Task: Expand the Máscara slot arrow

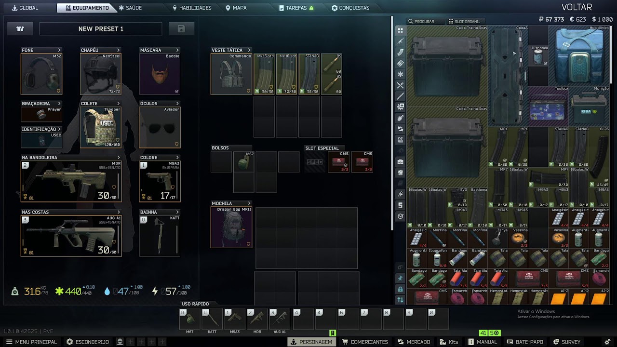Action: tap(177, 50)
